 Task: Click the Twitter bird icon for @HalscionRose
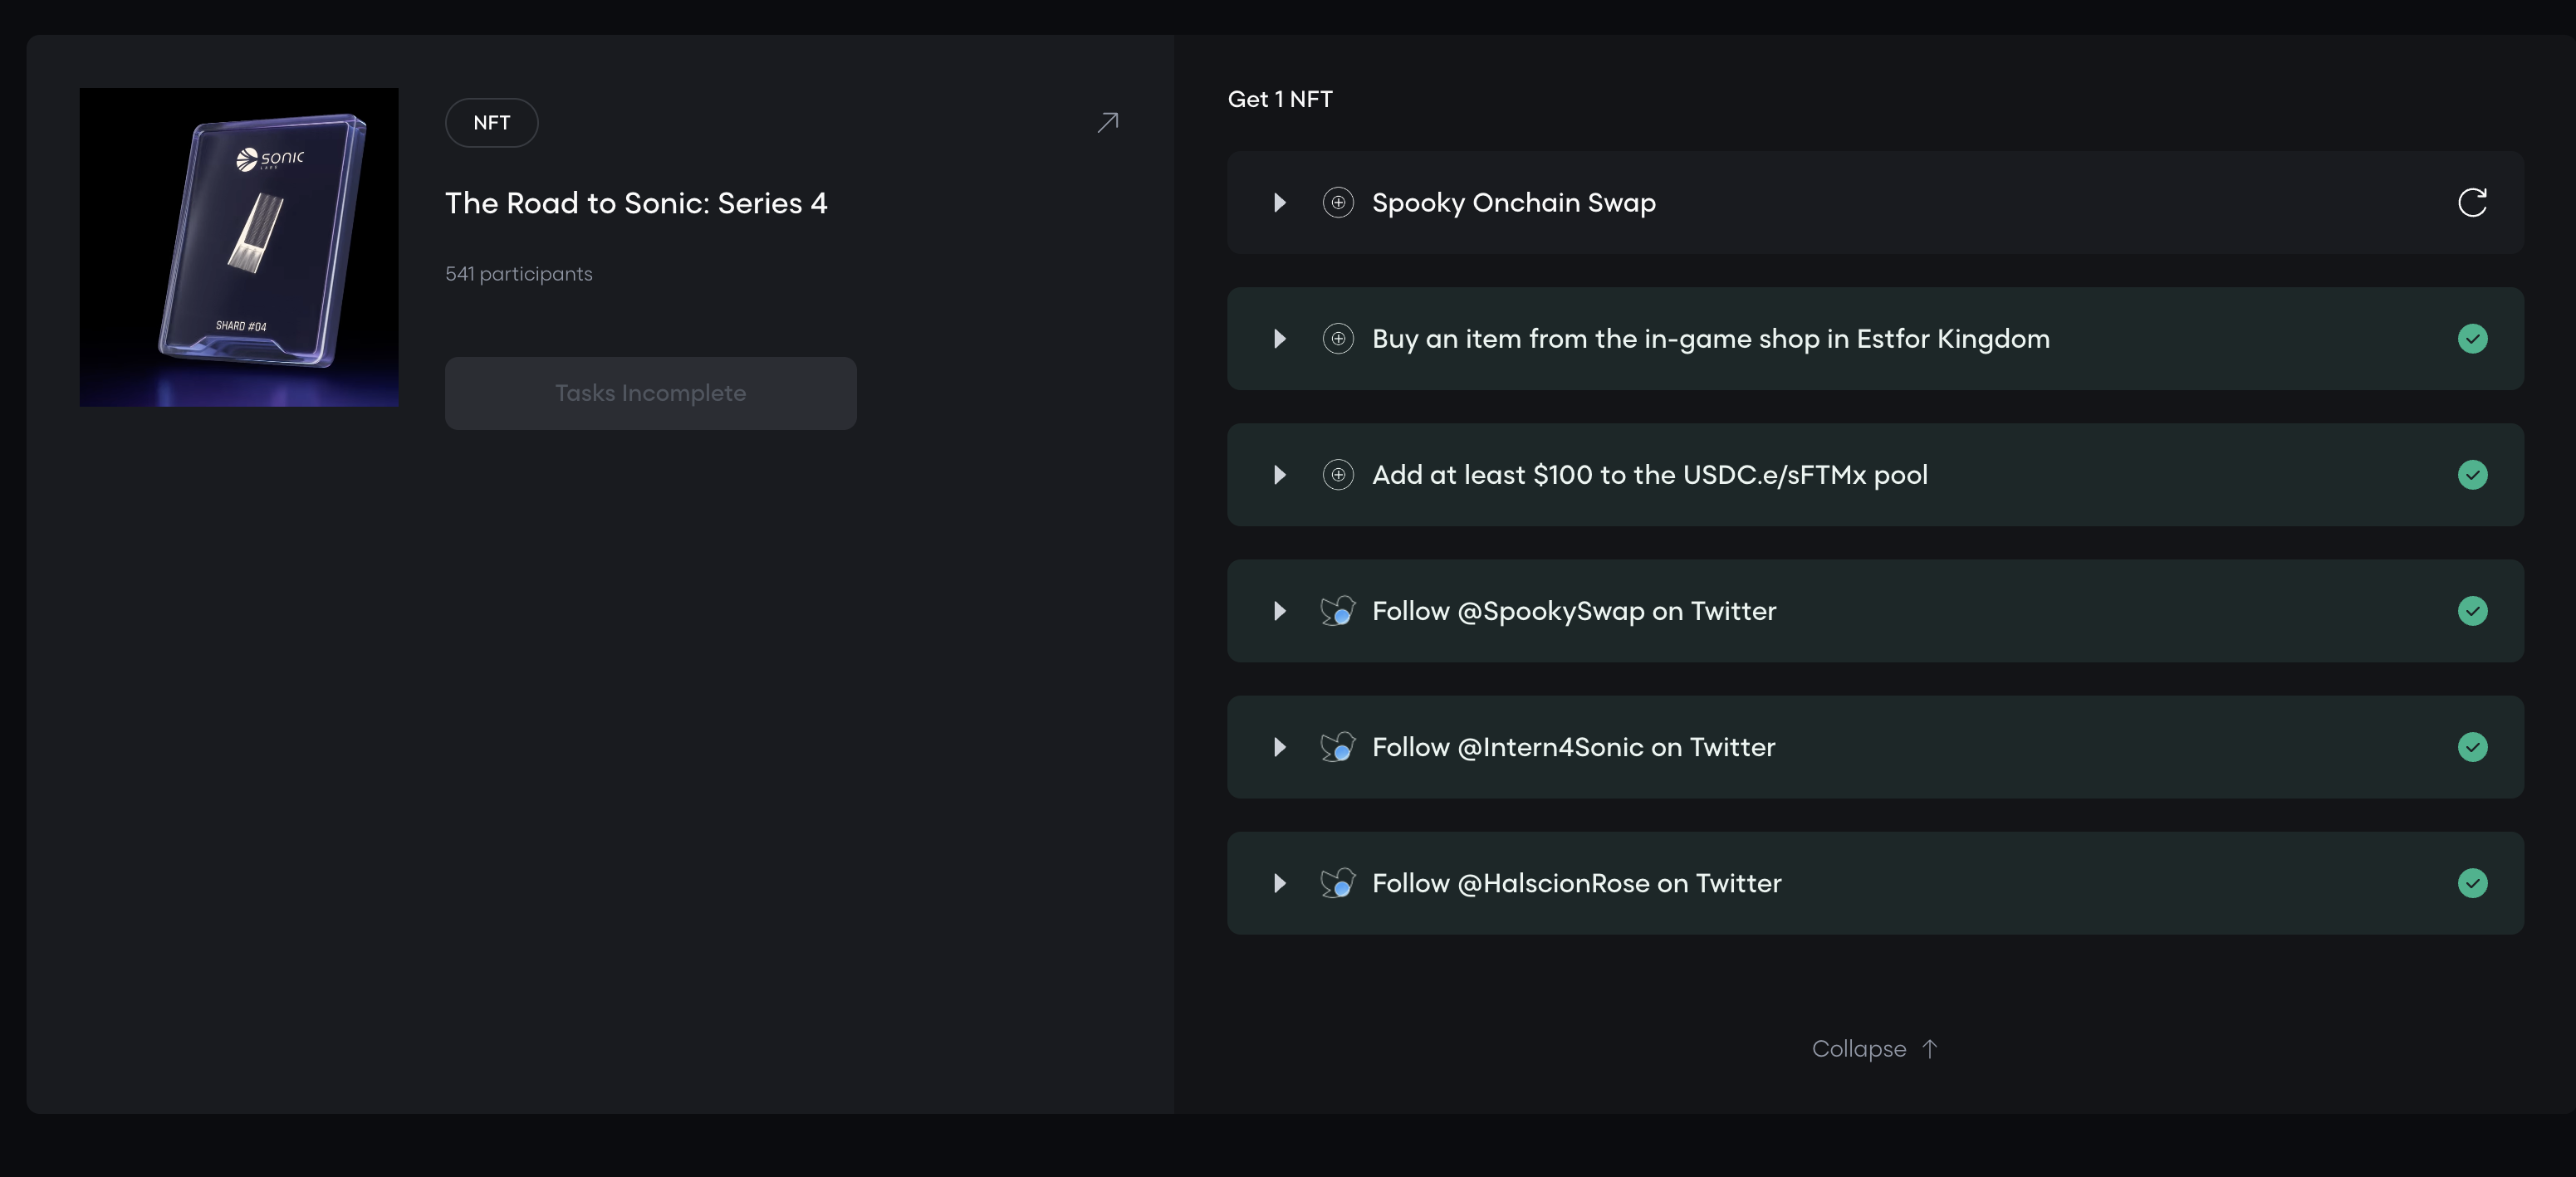pos(1337,883)
